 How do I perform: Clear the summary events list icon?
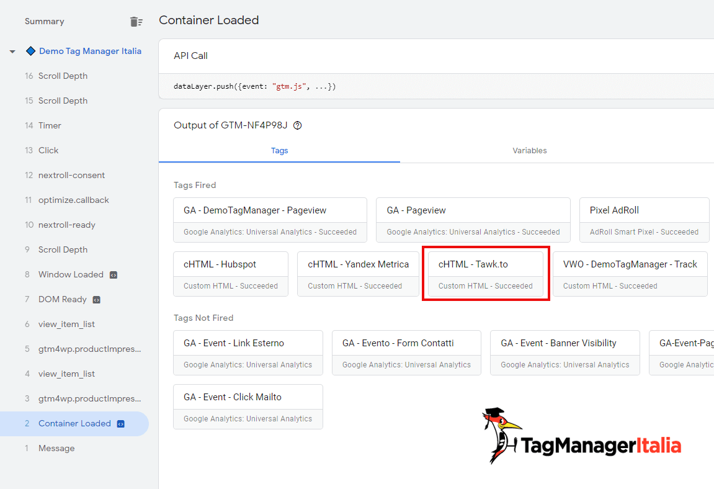pyautogui.click(x=136, y=22)
